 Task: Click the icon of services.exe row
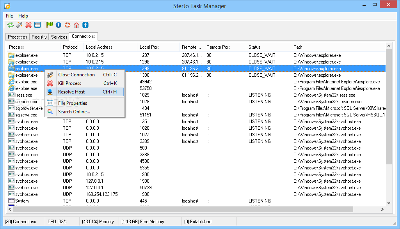click(x=11, y=101)
